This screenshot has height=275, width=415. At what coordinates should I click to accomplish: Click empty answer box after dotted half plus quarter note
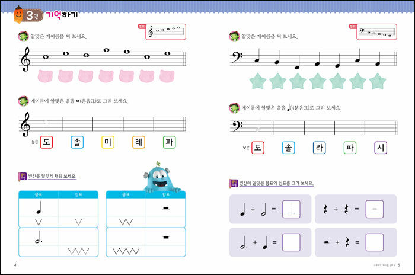291,242
